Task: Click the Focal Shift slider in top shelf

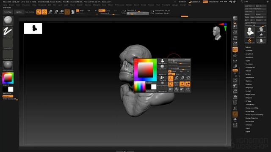Action: pos(138,11)
